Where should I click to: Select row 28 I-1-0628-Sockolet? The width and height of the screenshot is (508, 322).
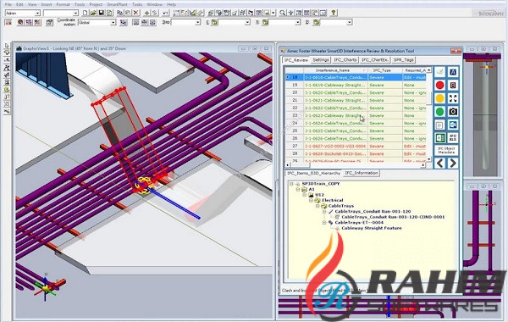356,153
